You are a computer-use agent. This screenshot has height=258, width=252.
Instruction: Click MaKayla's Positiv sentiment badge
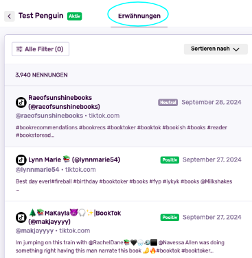click(x=170, y=218)
